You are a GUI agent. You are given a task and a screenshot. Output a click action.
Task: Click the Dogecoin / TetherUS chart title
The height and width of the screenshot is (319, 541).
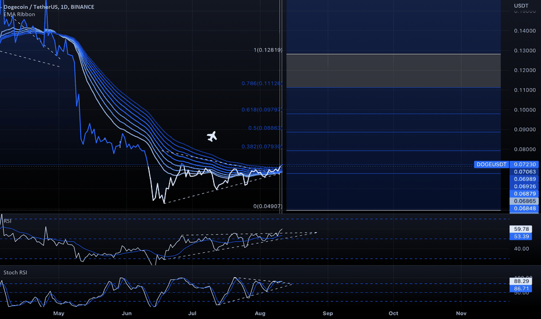click(49, 7)
